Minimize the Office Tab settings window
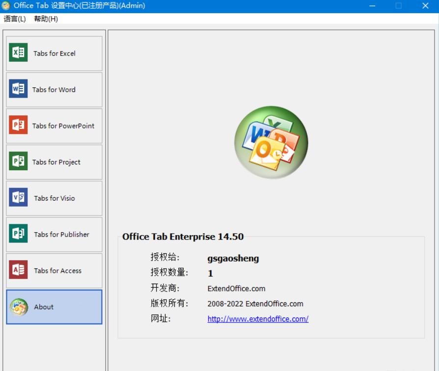The width and height of the screenshot is (439, 371). (372, 5)
